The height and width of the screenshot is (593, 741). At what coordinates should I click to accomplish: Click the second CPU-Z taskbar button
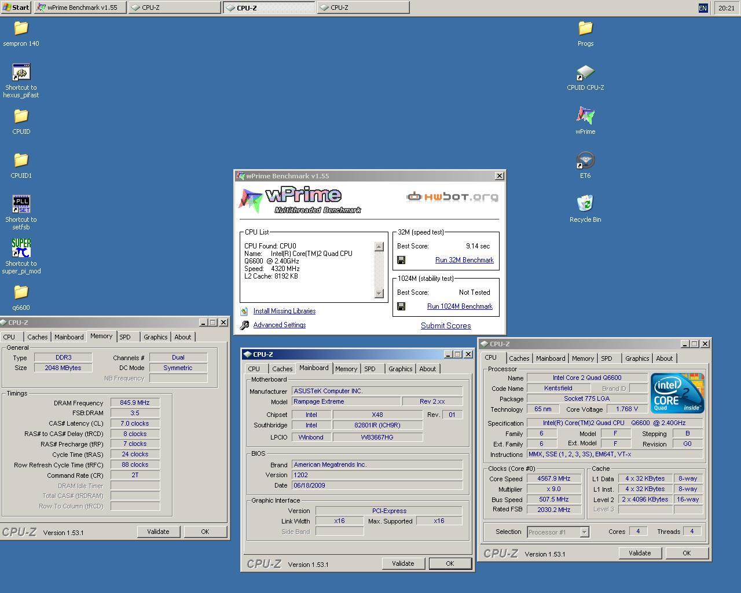[x=269, y=8]
